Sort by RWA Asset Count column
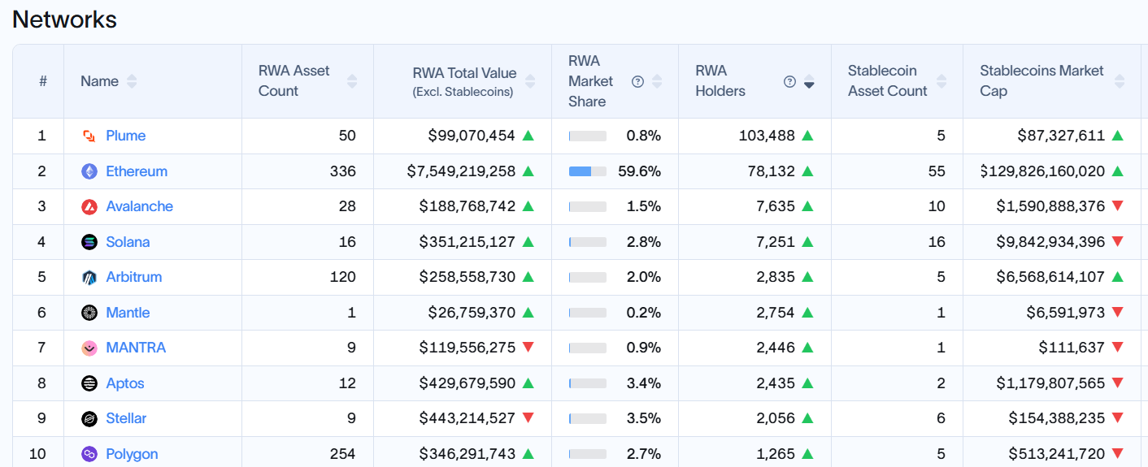Viewport: 1148px width, 467px height. (352, 81)
